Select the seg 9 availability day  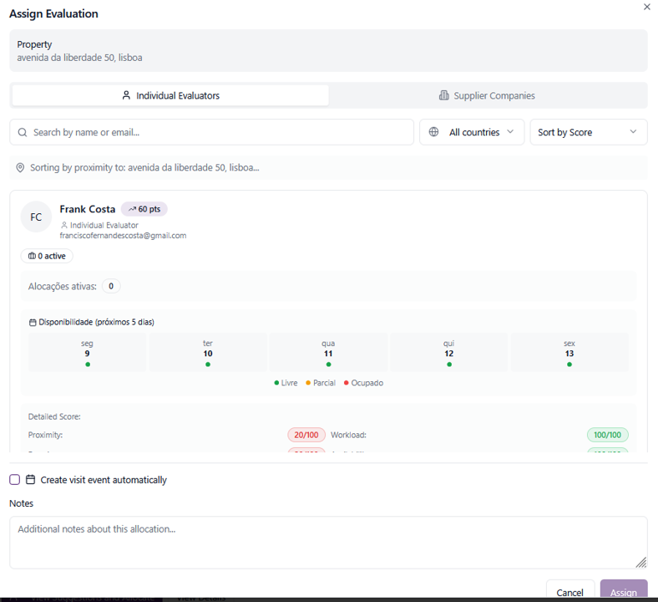pos(87,352)
